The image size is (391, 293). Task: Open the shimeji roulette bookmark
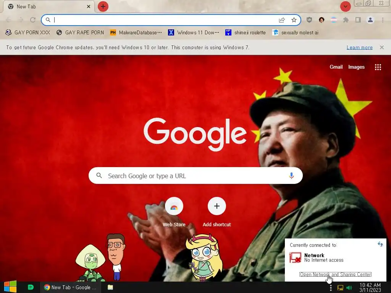[246, 33]
